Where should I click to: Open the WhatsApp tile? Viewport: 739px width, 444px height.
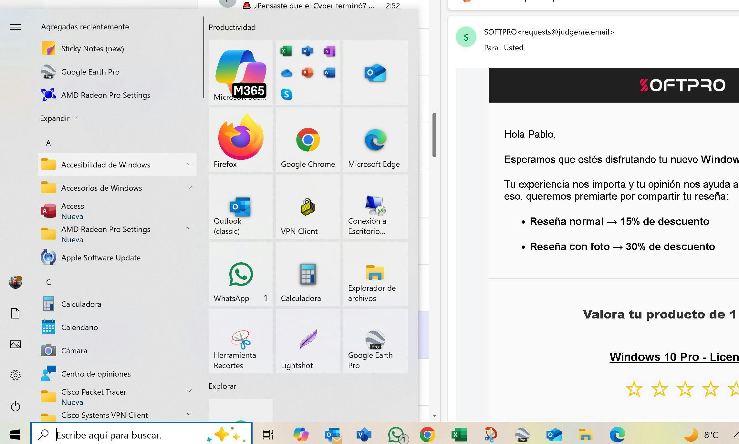(241, 274)
